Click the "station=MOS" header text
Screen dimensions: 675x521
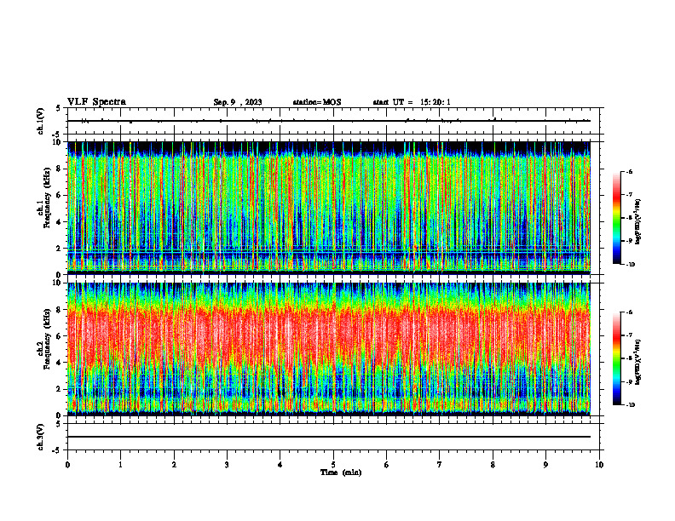[x=317, y=102]
